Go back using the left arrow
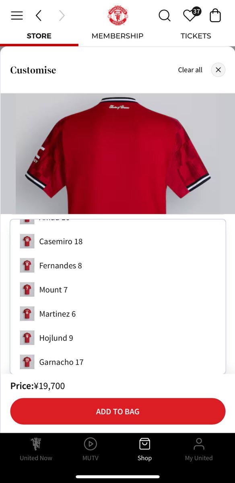Image resolution: width=235 pixels, height=483 pixels. [x=39, y=16]
